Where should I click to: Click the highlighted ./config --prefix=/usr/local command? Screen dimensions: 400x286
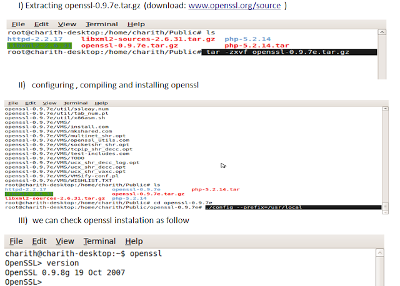click(293, 207)
